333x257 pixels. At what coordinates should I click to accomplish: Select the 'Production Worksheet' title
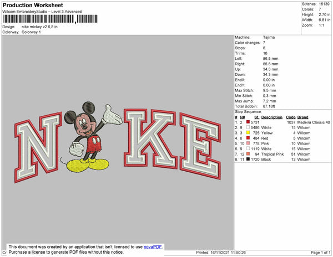[33, 5]
